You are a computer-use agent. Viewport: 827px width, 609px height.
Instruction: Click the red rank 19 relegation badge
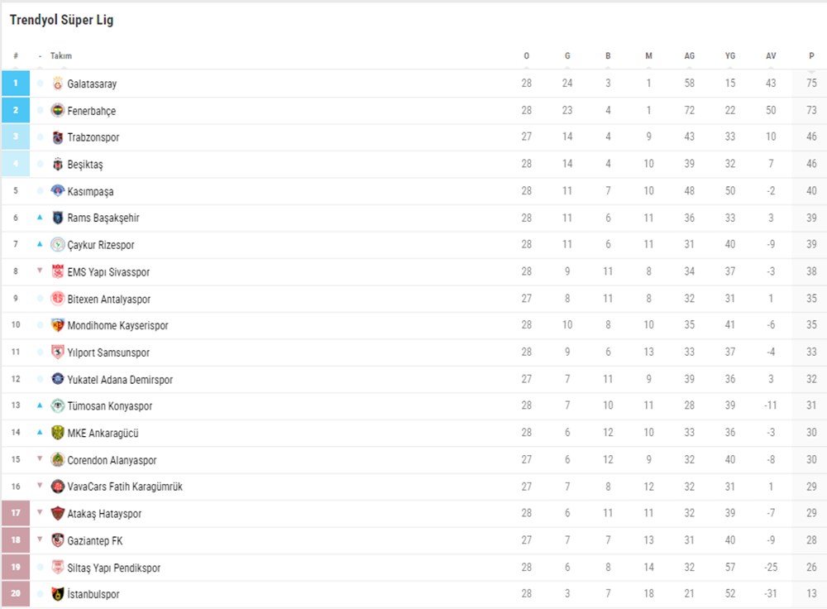point(16,568)
